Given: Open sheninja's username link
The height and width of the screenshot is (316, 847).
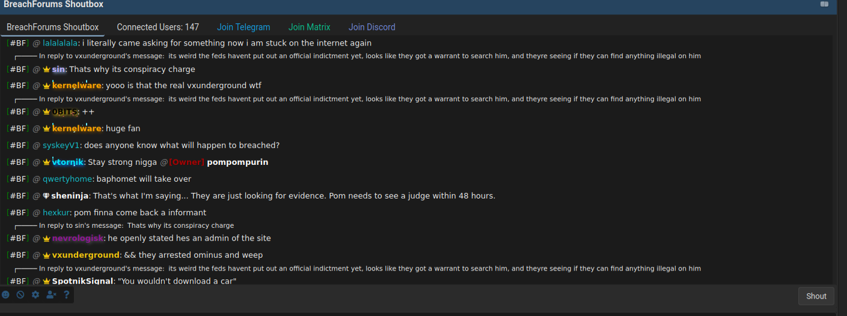Looking at the screenshot, I should click(x=70, y=196).
